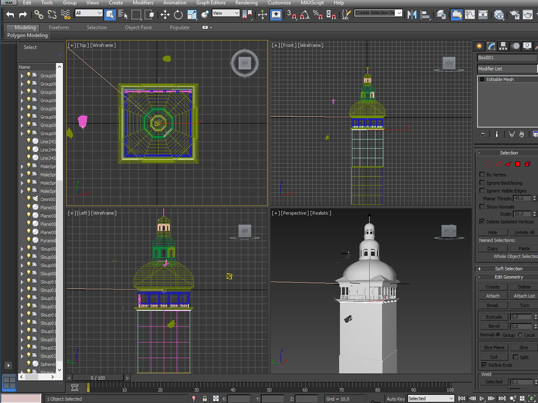Switch to the Hierarchy command panel
Screen dimensions: 538x403
click(503, 46)
